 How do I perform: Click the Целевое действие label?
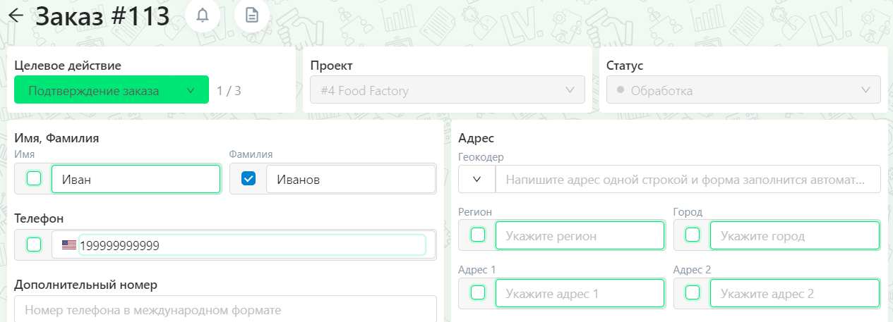pos(68,66)
